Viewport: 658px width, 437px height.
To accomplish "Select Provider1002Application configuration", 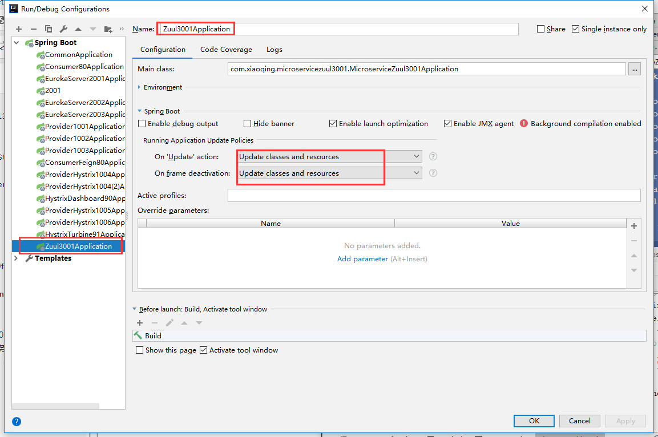I will pyautogui.click(x=85, y=139).
